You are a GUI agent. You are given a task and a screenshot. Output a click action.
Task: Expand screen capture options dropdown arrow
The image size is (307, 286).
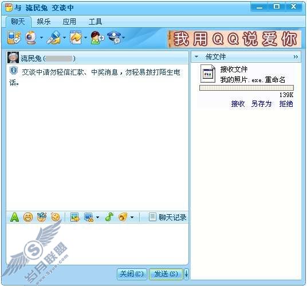[x=97, y=217]
